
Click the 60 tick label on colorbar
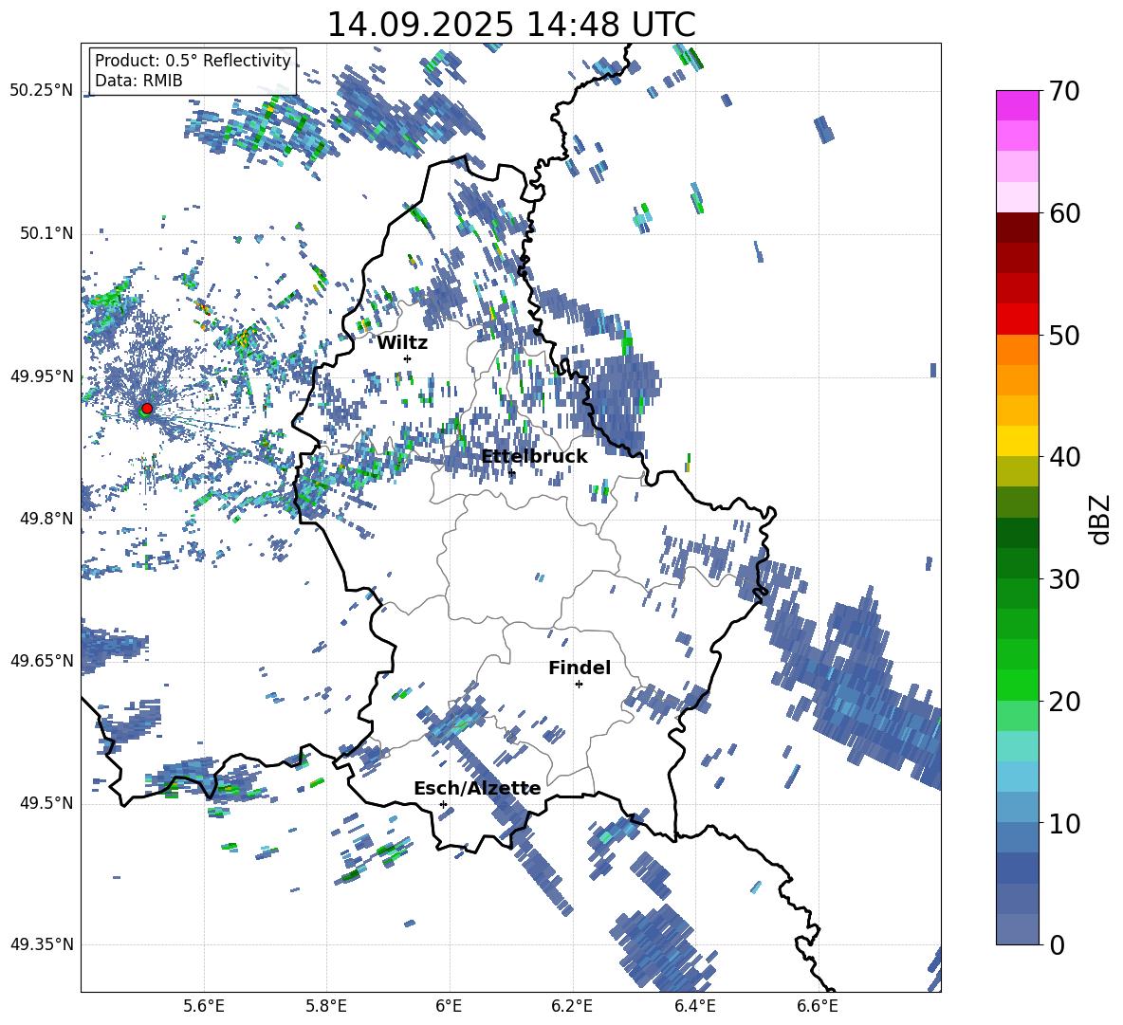click(1068, 214)
